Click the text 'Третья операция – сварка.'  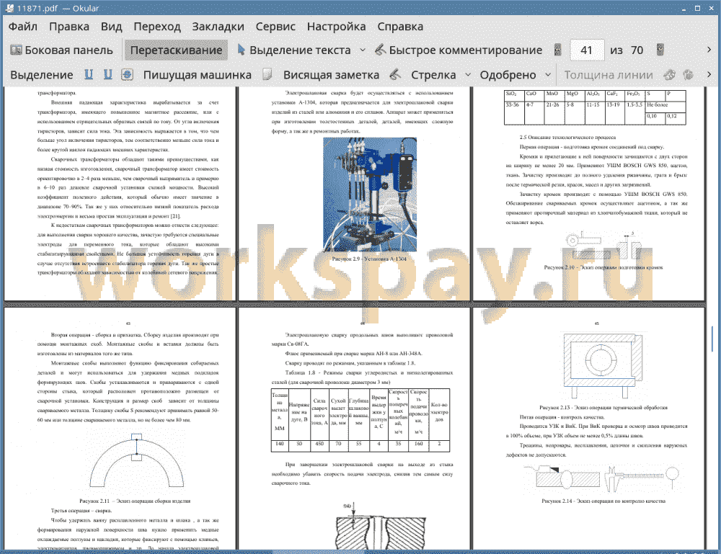tap(81, 511)
